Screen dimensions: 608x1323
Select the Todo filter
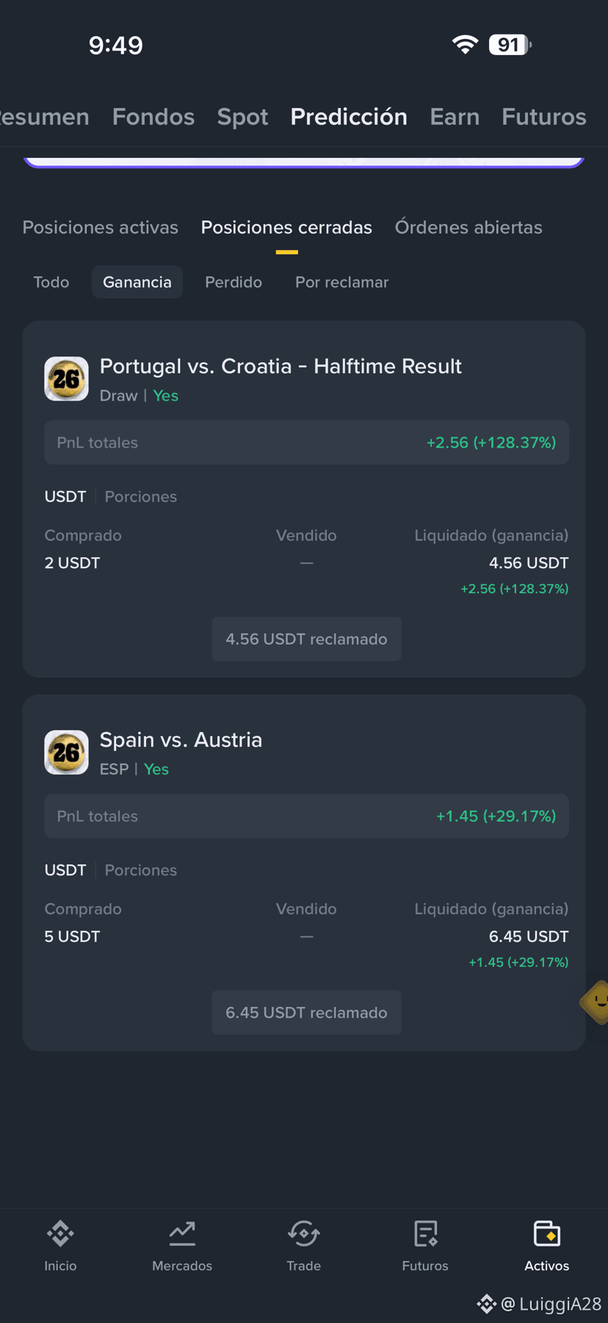point(51,282)
